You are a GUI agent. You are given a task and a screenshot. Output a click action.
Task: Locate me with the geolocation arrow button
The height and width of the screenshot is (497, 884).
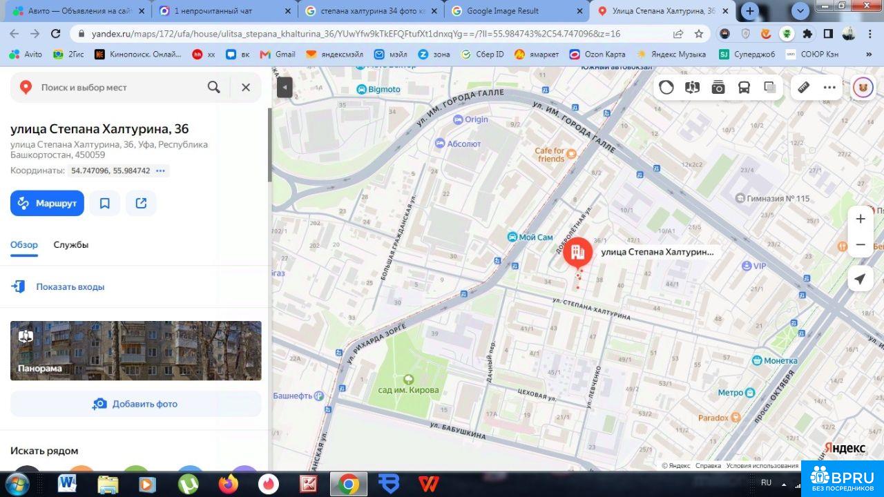[x=860, y=279]
